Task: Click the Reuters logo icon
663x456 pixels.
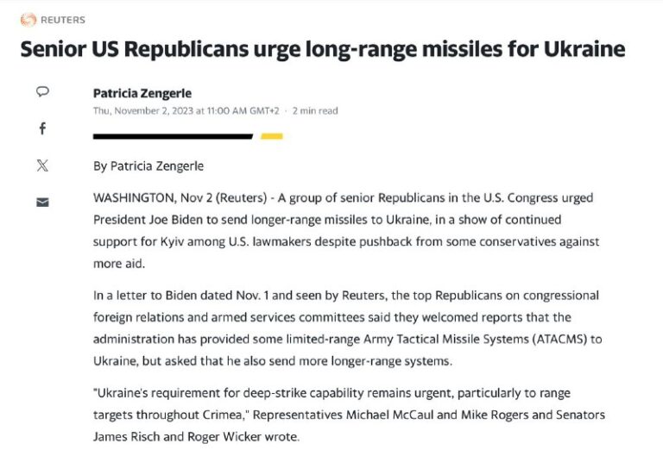Action: pos(28,20)
